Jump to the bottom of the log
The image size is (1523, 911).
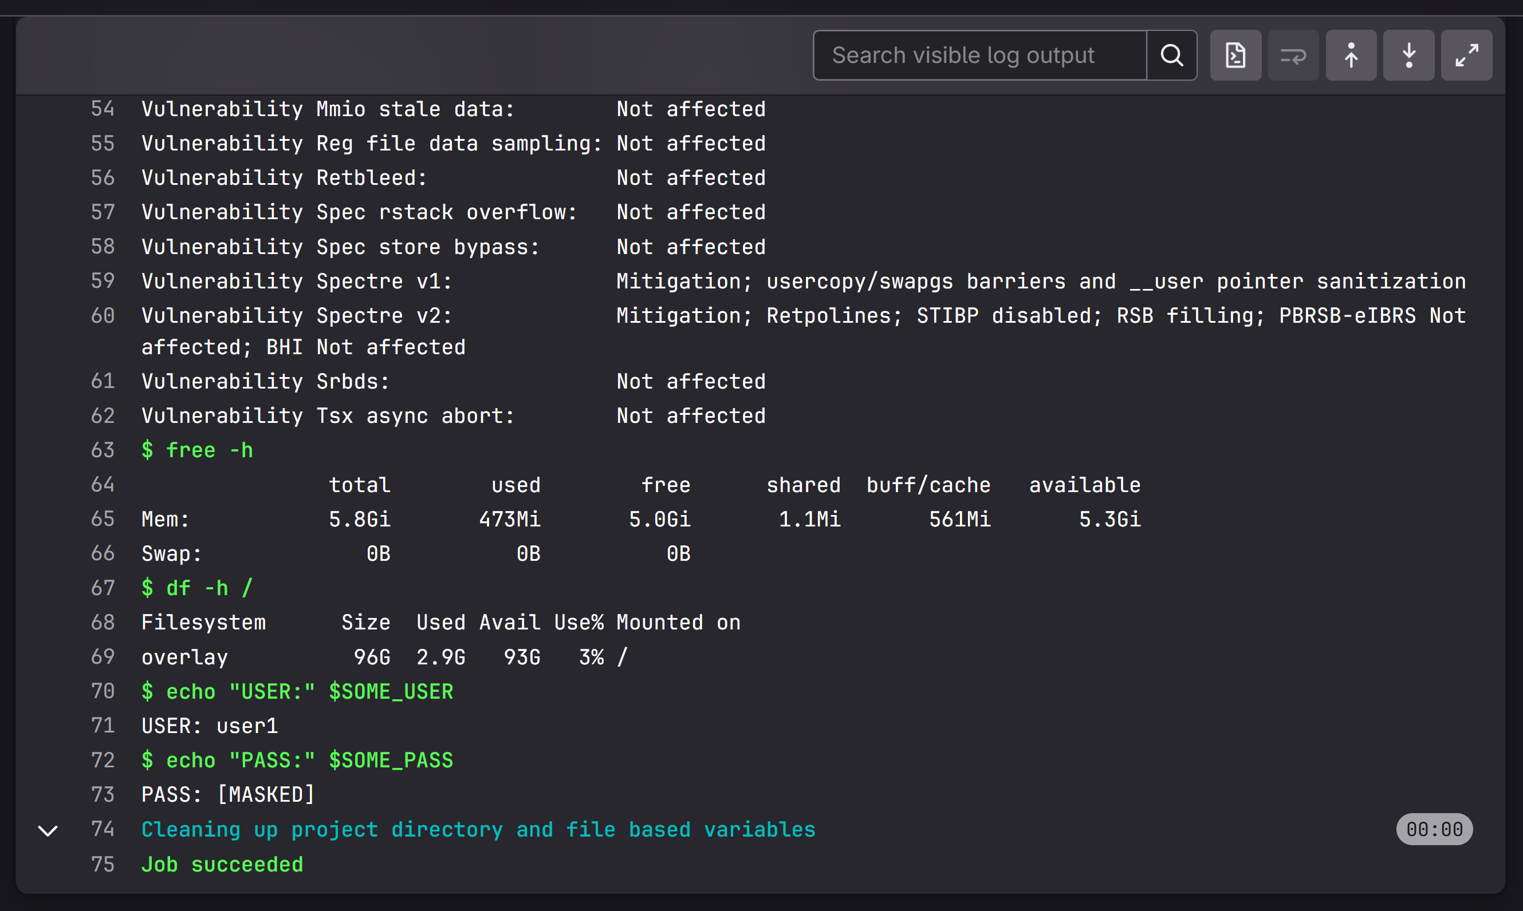(1408, 56)
